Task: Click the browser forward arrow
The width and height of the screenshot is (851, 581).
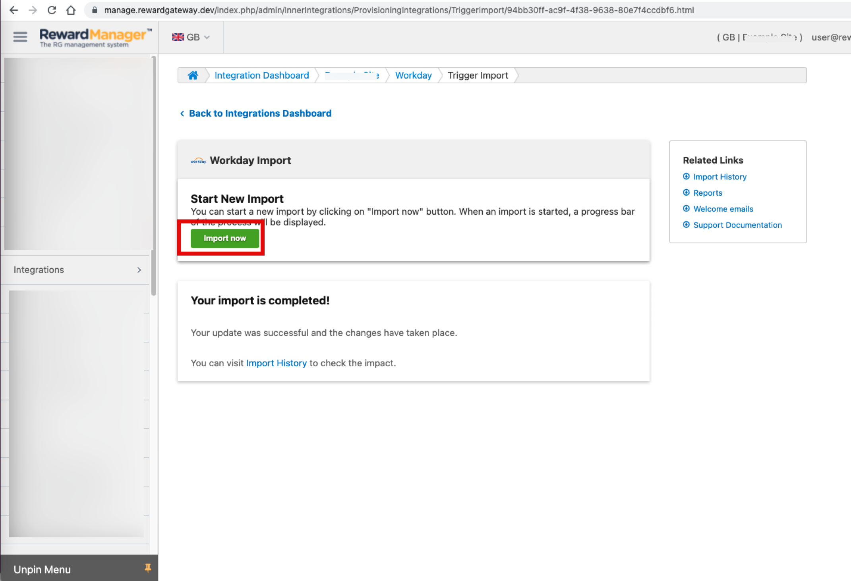Action: (33, 10)
